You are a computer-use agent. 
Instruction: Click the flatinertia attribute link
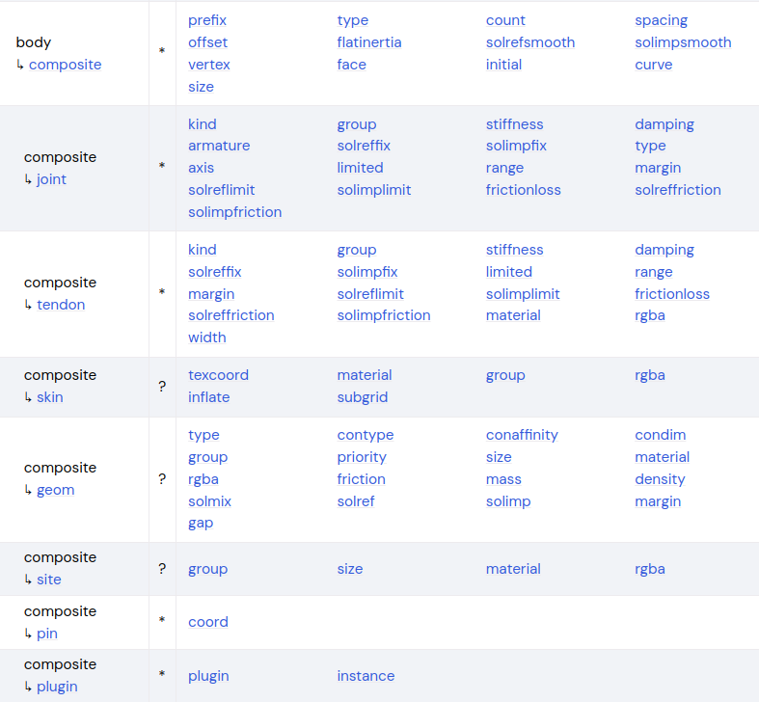(x=369, y=42)
